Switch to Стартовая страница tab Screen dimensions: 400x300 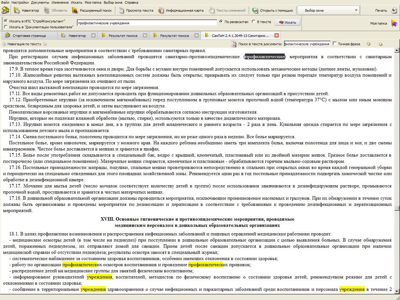pyautogui.click(x=29, y=36)
